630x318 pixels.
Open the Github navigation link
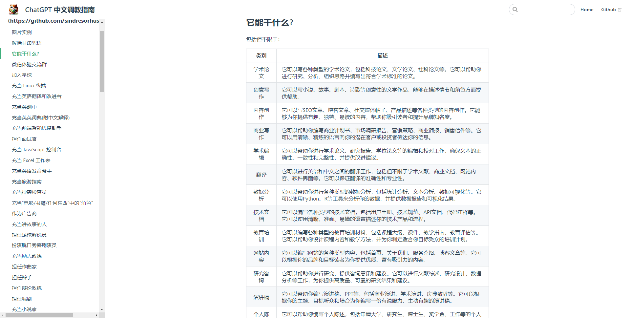point(608,10)
